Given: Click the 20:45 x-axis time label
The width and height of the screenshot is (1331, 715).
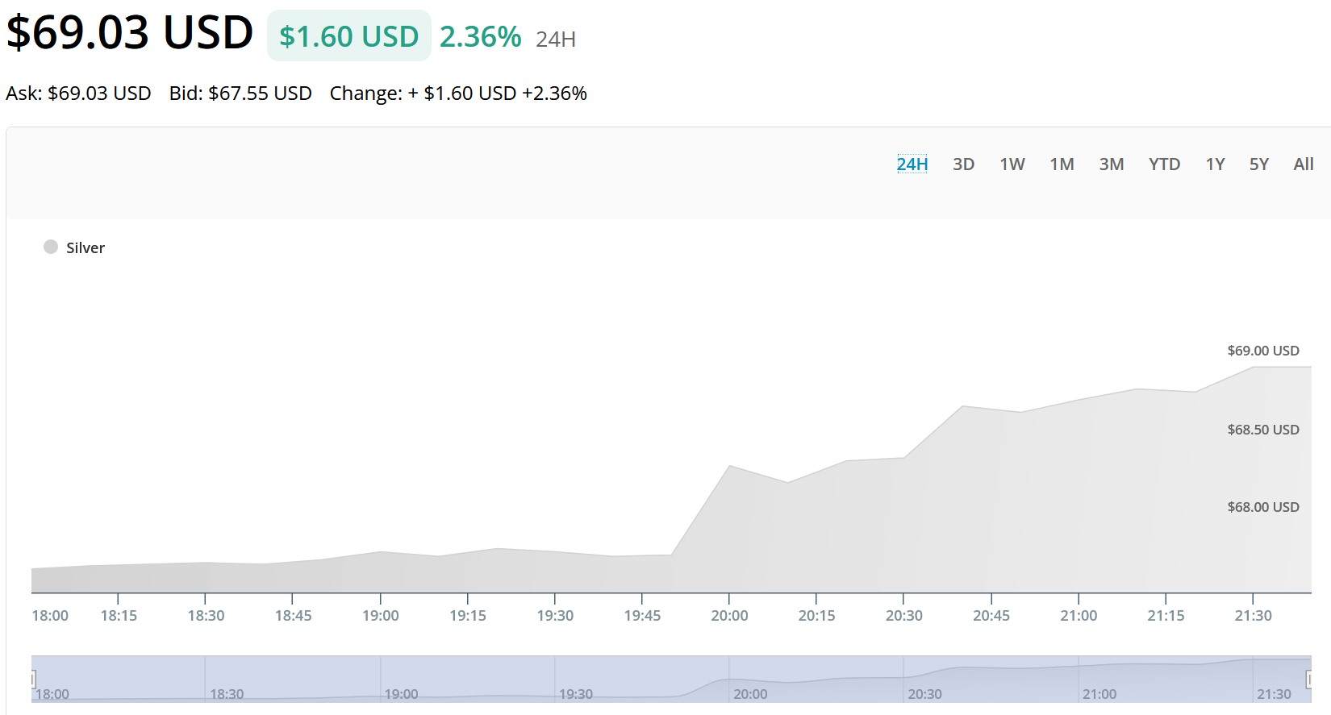Looking at the screenshot, I should click(x=991, y=616).
